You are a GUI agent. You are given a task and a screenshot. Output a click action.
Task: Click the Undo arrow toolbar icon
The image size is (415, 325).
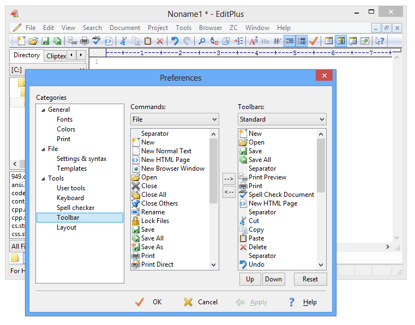pos(175,41)
